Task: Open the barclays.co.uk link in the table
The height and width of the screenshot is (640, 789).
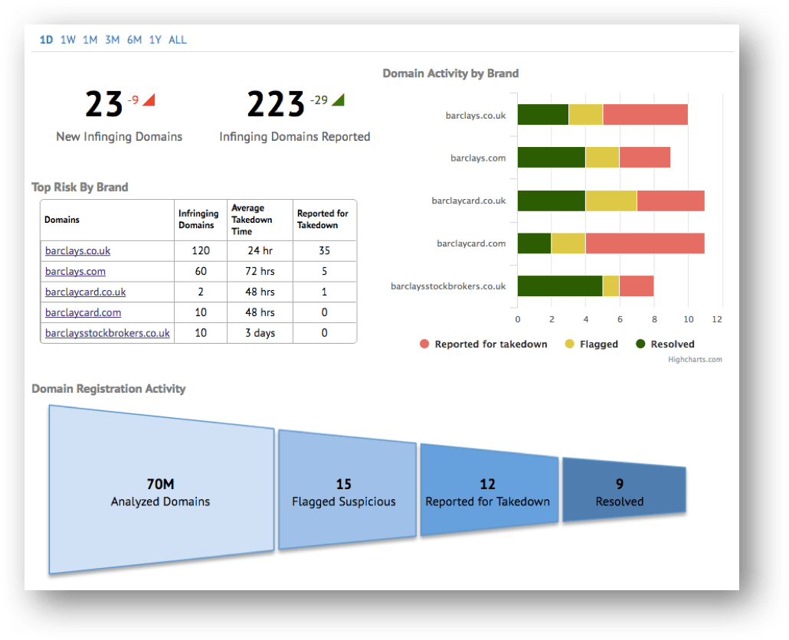Action: point(77,250)
